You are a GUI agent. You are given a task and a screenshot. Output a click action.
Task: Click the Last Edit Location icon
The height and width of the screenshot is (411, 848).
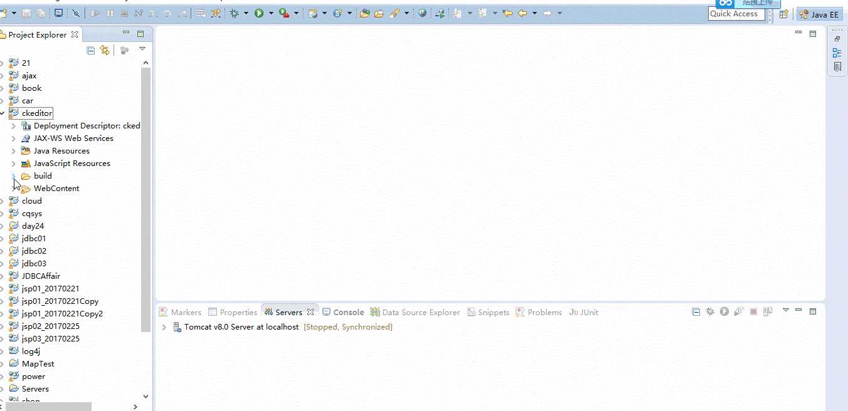pos(507,13)
